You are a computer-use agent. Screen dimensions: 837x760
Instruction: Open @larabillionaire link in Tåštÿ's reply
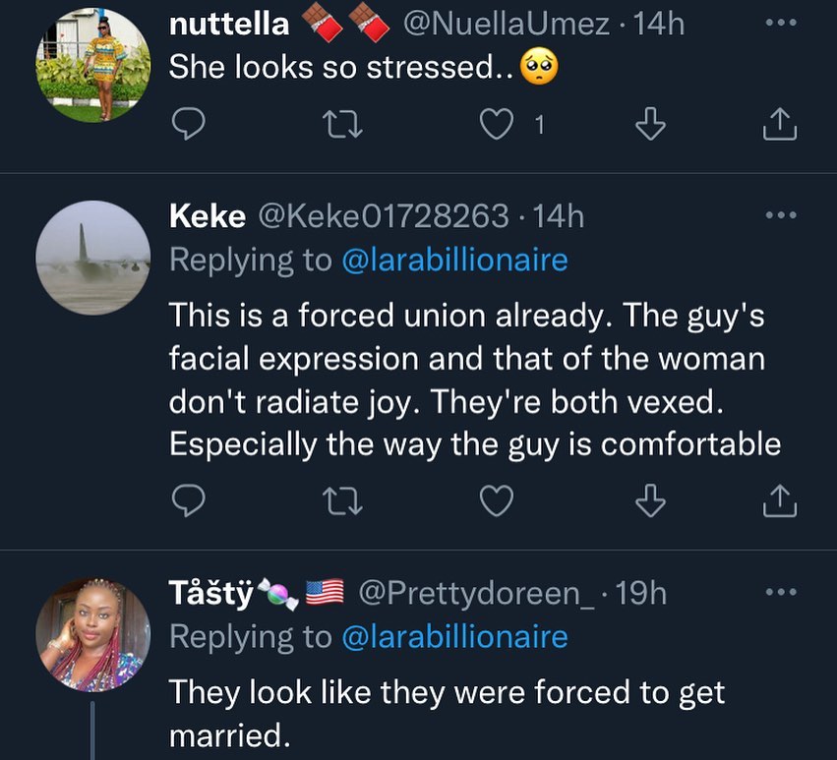[x=453, y=636]
